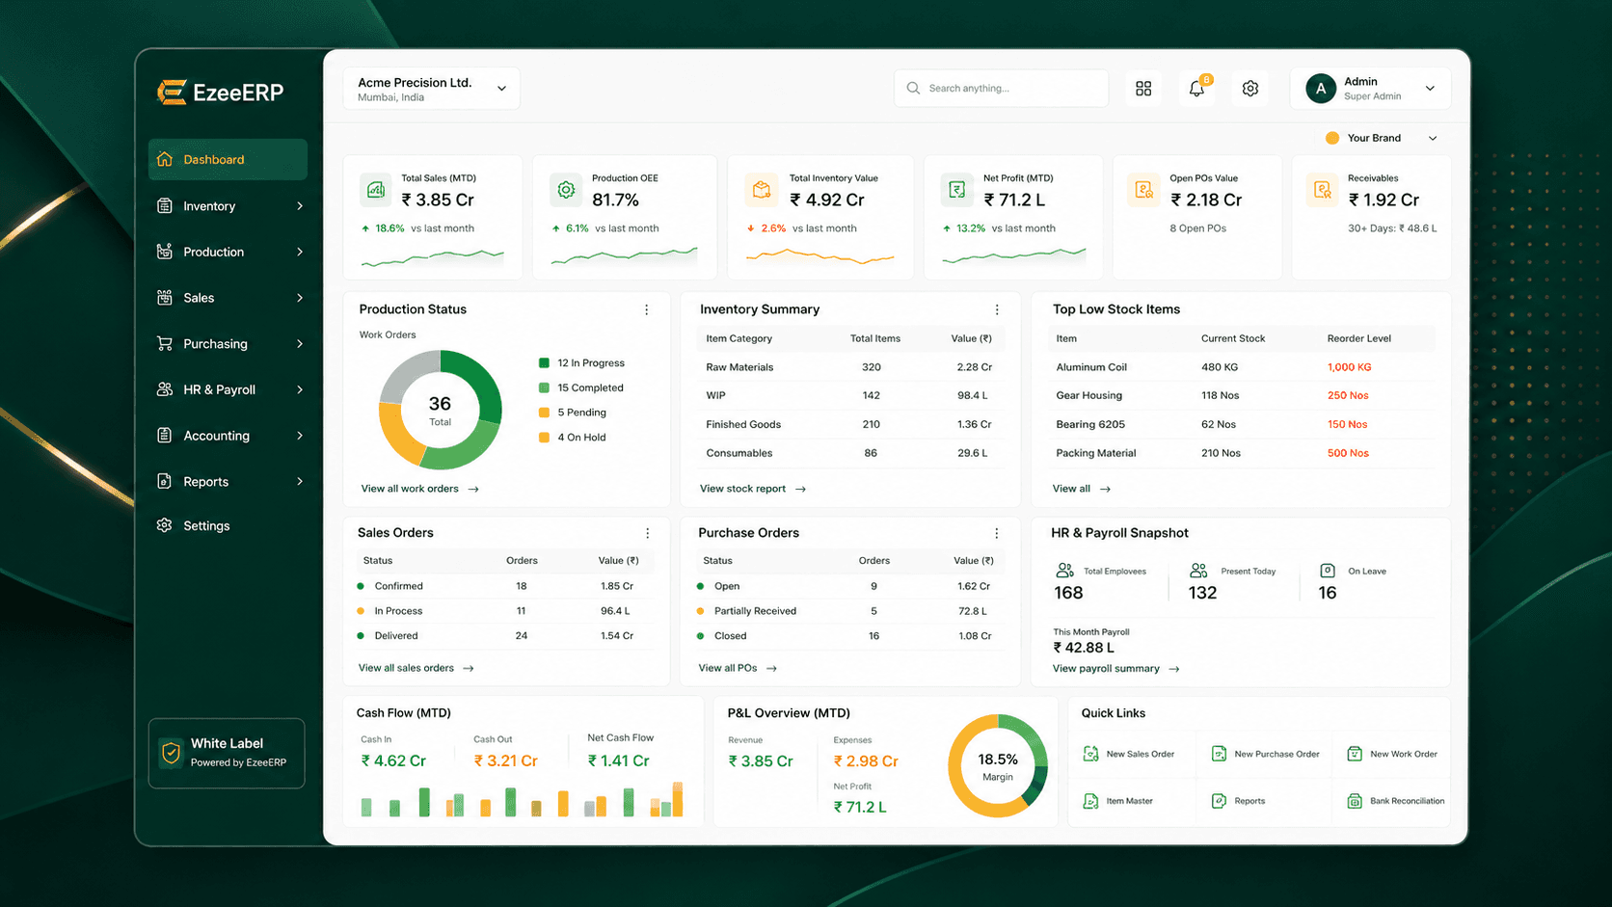Image resolution: width=1612 pixels, height=907 pixels.
Task: Expand the Accounting sidebar chevron
Action: 300,436
